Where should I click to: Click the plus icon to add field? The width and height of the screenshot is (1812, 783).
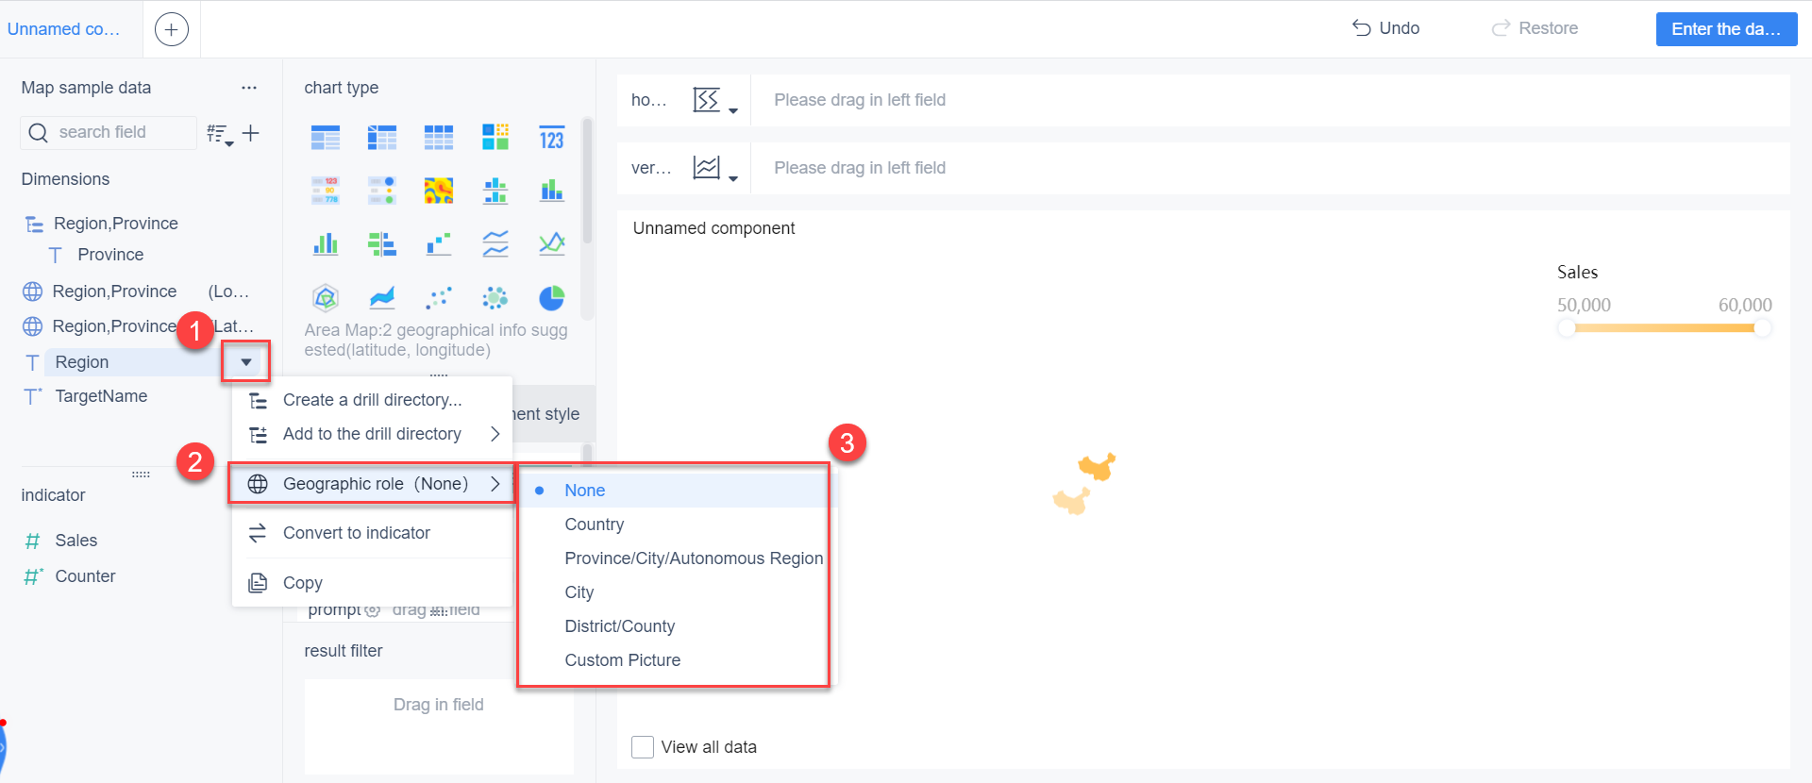pos(251,133)
